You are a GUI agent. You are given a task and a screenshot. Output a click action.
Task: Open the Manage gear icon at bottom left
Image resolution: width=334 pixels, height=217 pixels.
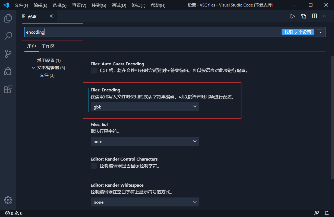point(8,200)
